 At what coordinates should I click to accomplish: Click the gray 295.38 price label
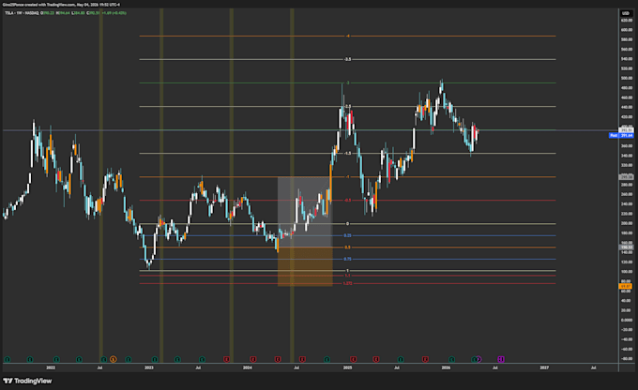(x=626, y=177)
